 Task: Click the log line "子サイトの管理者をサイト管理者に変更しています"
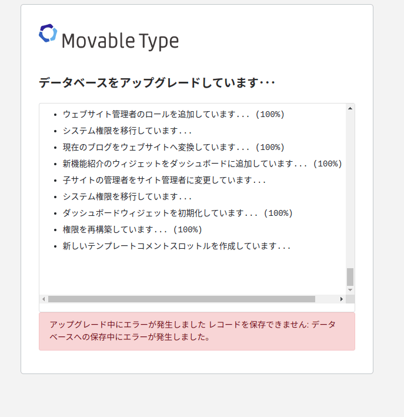[x=164, y=181]
